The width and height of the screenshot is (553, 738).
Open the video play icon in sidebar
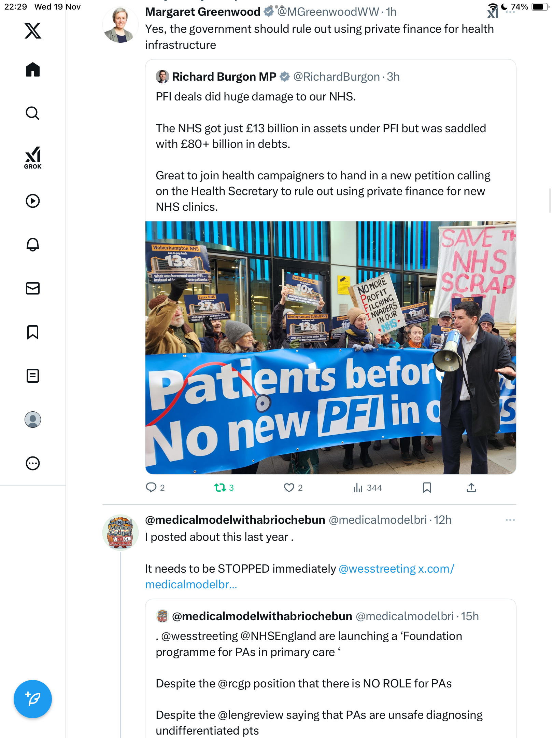click(33, 201)
